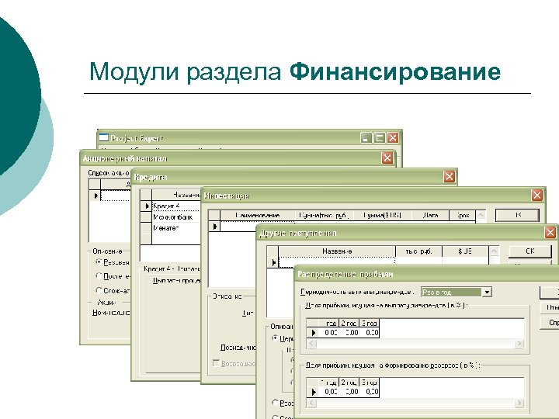The height and width of the screenshot is (419, 559).
Task: Toggle the greyed checkbox in the Инвестиции dialog
Action: (x=216, y=363)
